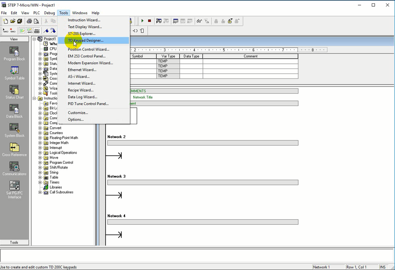Click the Tools button in the navigation bar

click(14, 243)
